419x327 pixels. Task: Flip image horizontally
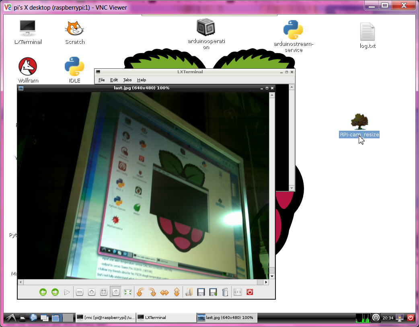(x=164, y=292)
